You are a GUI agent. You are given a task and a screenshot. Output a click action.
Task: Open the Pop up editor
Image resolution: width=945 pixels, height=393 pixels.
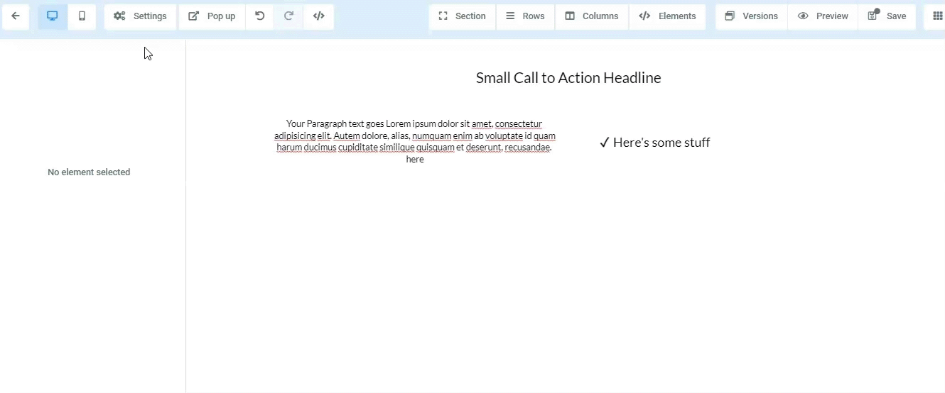click(x=212, y=16)
